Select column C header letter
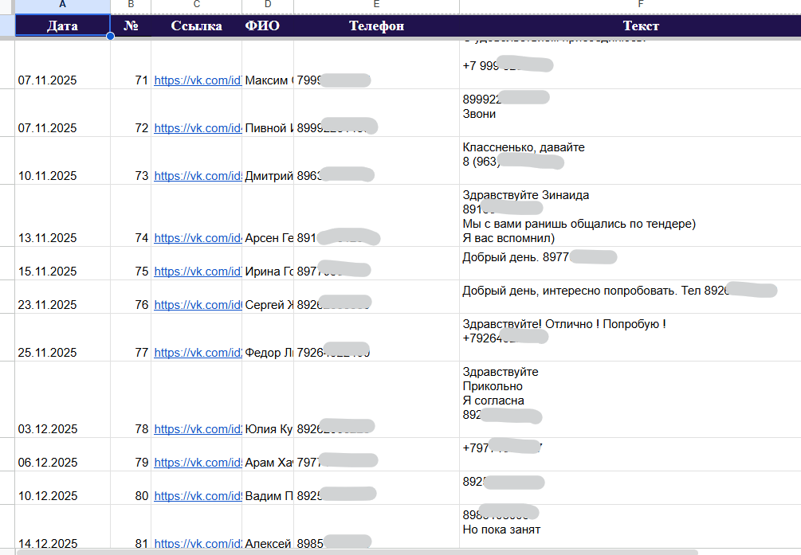This screenshot has height=555, width=801. [197, 5]
